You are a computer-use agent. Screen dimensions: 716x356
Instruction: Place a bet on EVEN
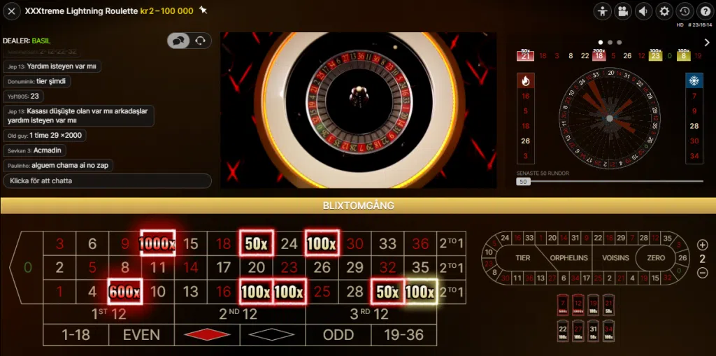[x=141, y=335]
